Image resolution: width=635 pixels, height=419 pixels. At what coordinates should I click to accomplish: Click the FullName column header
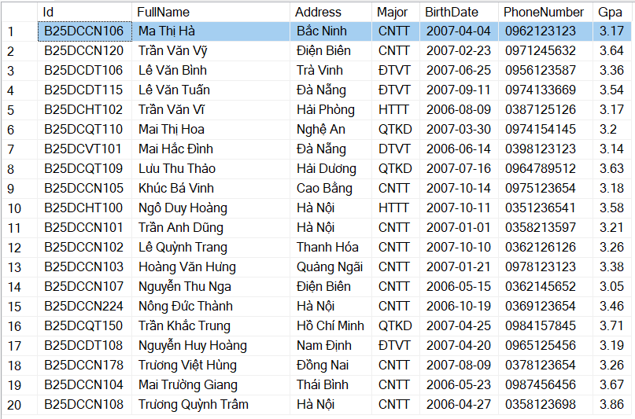[211, 12]
